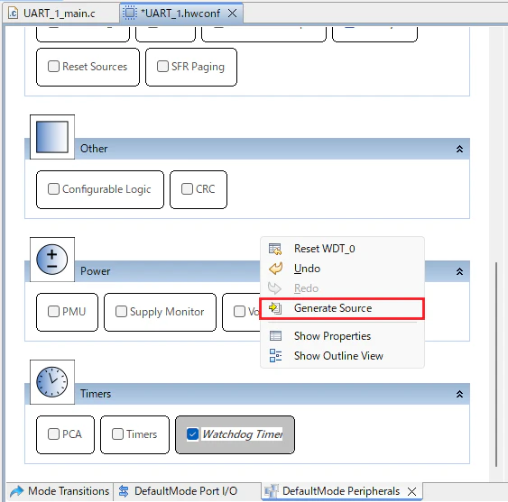The image size is (508, 502).
Task: Click the UART_1_main.c file icon
Action: click(14, 14)
